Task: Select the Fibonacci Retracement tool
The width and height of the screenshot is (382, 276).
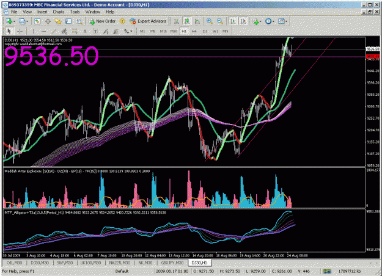Action: click(75, 31)
